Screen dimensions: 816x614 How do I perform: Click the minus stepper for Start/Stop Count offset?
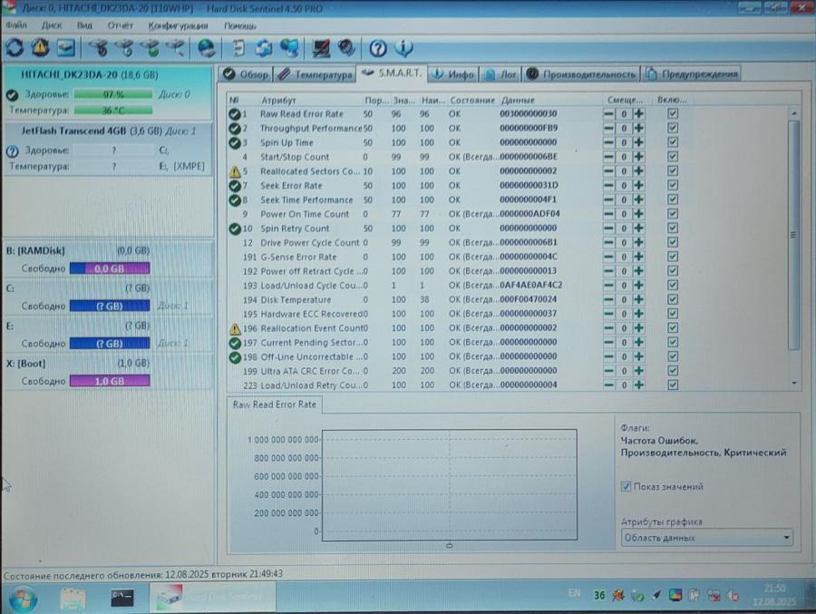click(609, 156)
